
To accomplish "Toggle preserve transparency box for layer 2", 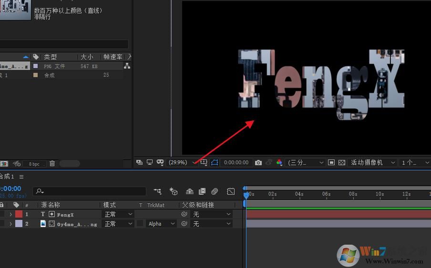I will pos(140,224).
